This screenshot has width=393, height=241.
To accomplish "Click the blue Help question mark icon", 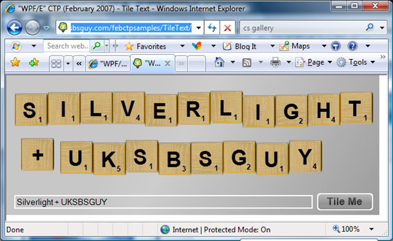I will pos(352,46).
